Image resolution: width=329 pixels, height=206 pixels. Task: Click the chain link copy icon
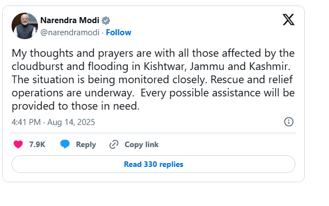(x=114, y=144)
